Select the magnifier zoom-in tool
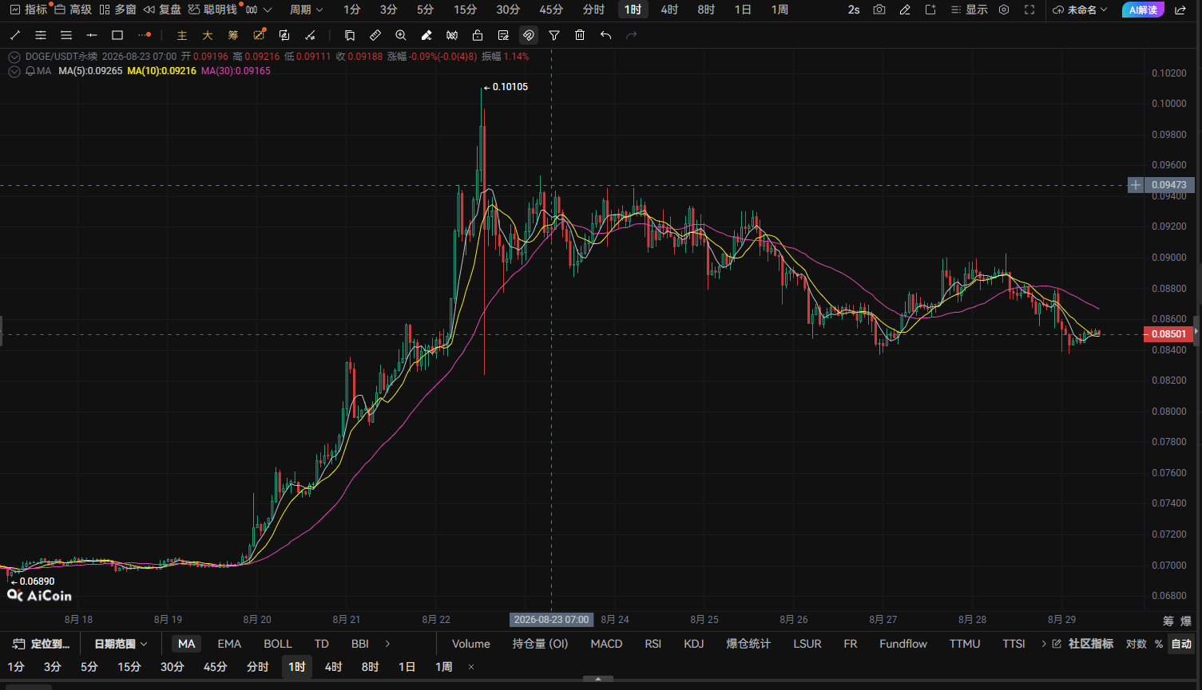 click(401, 35)
